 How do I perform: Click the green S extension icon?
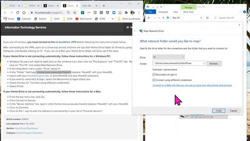[82, 13]
